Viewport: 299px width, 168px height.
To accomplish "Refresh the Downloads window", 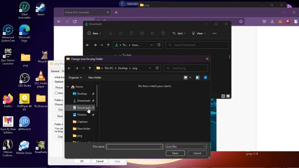I will 159,45.
